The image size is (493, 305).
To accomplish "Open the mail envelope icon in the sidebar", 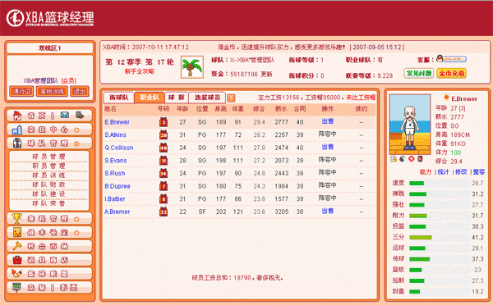I will pos(65,115).
